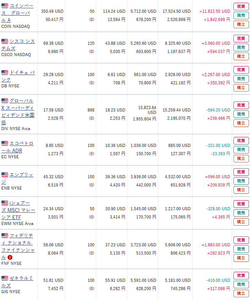Open the Enbridge stock link

coord(17,178)
